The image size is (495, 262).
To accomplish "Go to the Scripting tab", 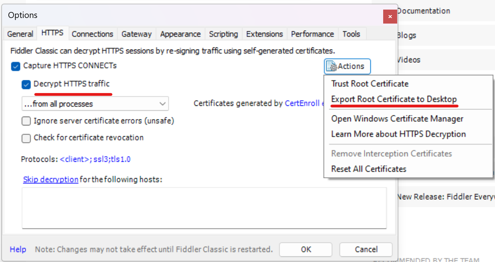I will [x=223, y=34].
